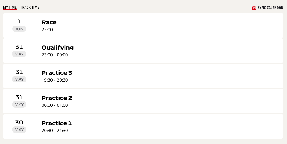The image size is (287, 144).
Task: Choose the Practice 1 session heading
Action: [57, 123]
